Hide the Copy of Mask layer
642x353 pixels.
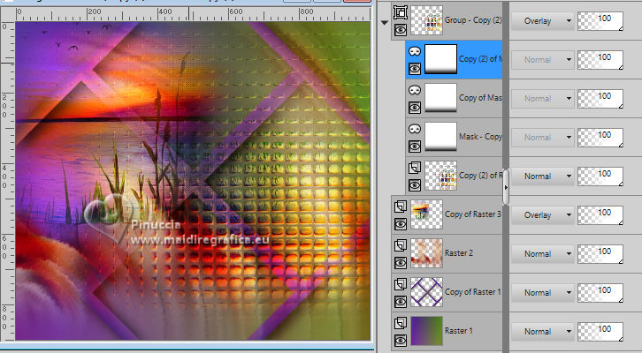coord(415,108)
